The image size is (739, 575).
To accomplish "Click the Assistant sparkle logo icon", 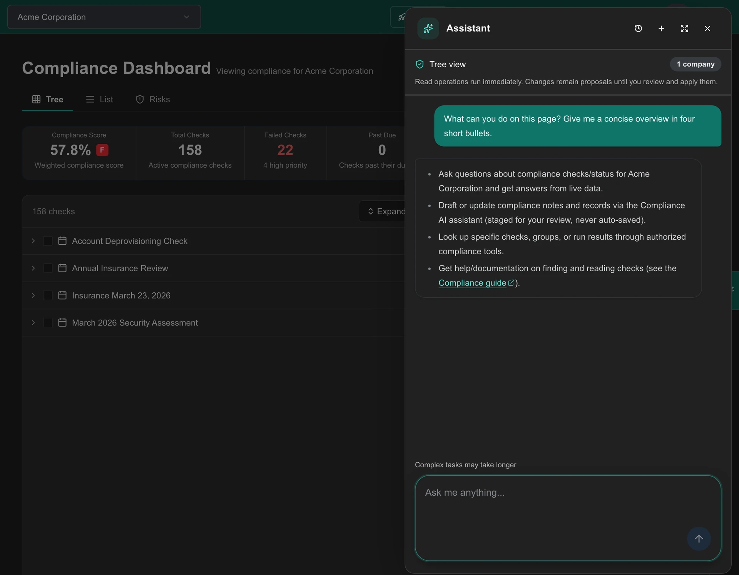I will coord(428,28).
